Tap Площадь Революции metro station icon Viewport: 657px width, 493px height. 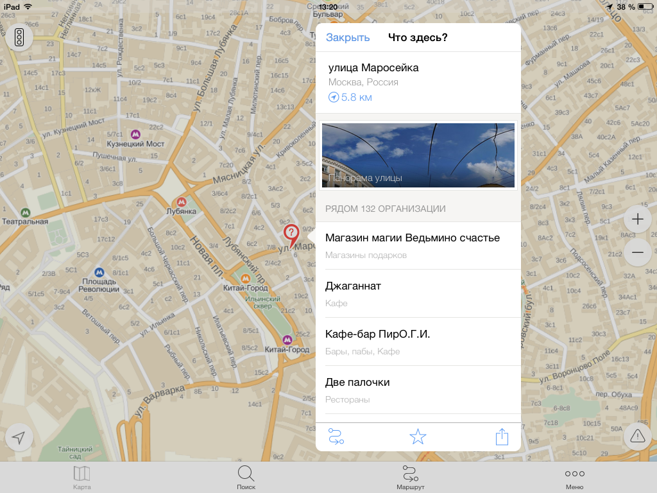coord(99,272)
